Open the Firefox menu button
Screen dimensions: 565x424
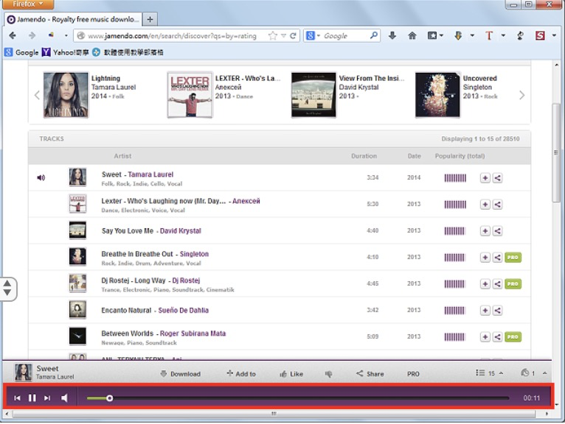tap(28, 4)
